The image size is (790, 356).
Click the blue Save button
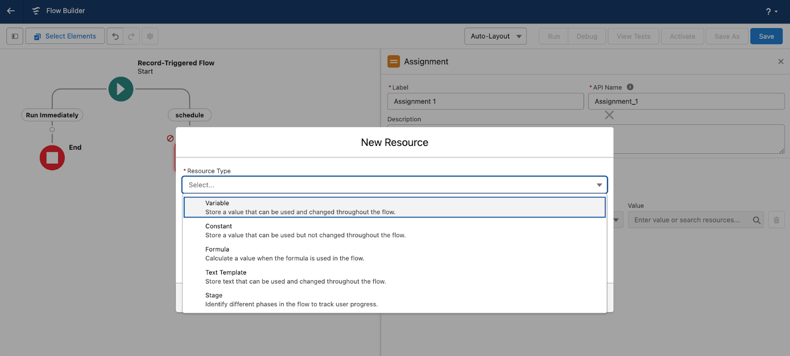coord(766,36)
